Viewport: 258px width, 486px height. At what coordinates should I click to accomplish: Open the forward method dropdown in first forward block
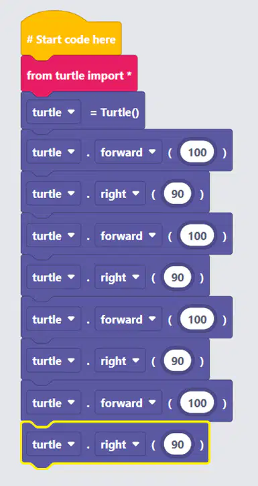(x=129, y=152)
